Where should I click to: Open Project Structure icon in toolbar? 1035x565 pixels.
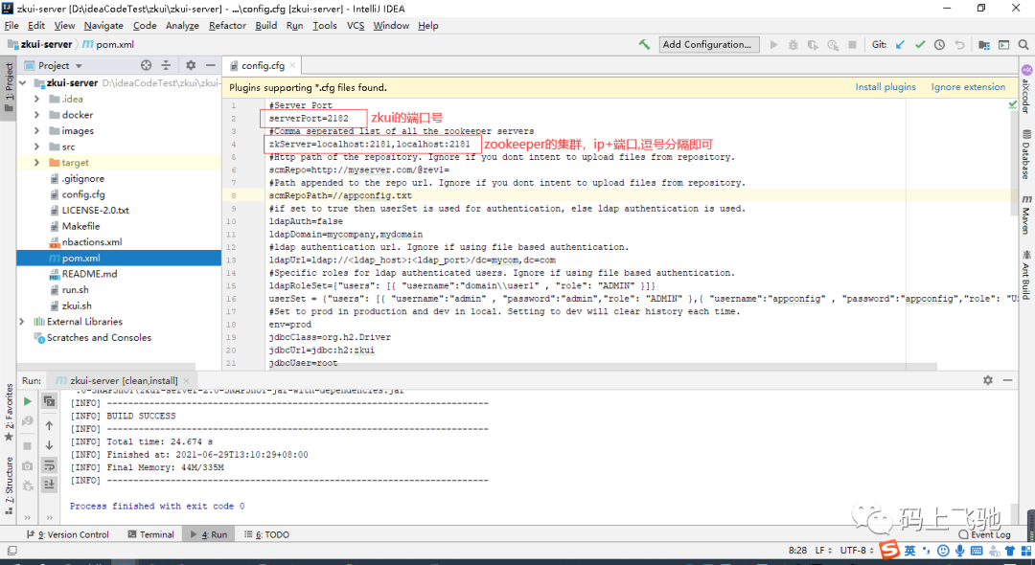983,45
